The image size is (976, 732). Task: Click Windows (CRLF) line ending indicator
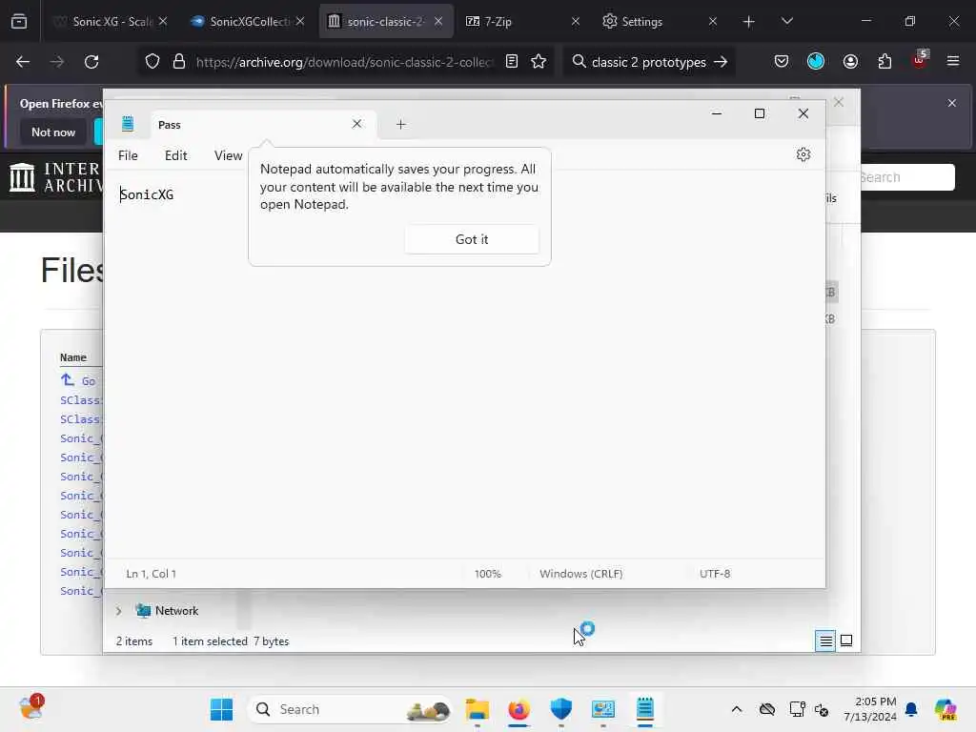pyautogui.click(x=580, y=573)
